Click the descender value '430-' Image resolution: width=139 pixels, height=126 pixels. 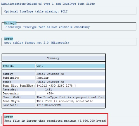pos(50,93)
